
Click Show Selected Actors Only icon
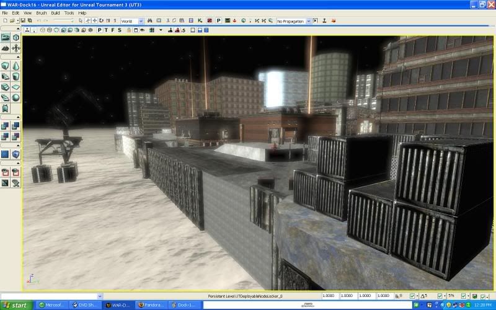[x=5, y=172]
